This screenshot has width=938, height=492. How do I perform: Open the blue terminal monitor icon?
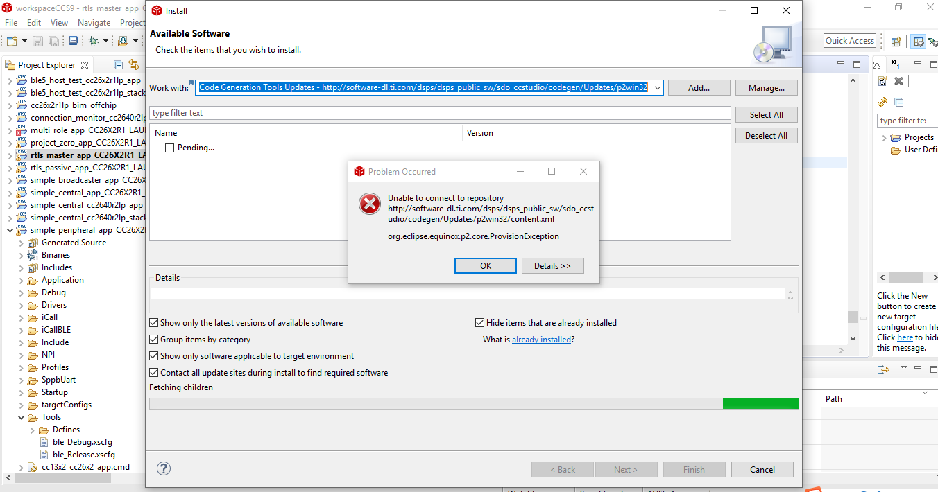pyautogui.click(x=73, y=41)
